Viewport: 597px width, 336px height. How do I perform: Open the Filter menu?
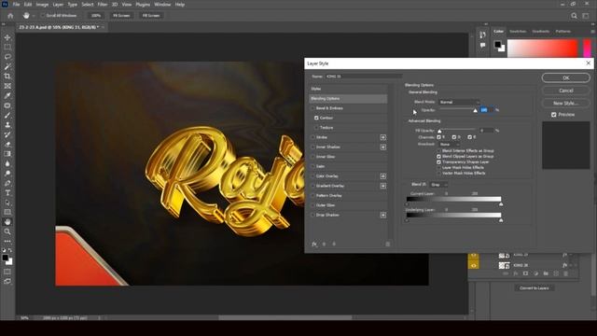[103, 5]
